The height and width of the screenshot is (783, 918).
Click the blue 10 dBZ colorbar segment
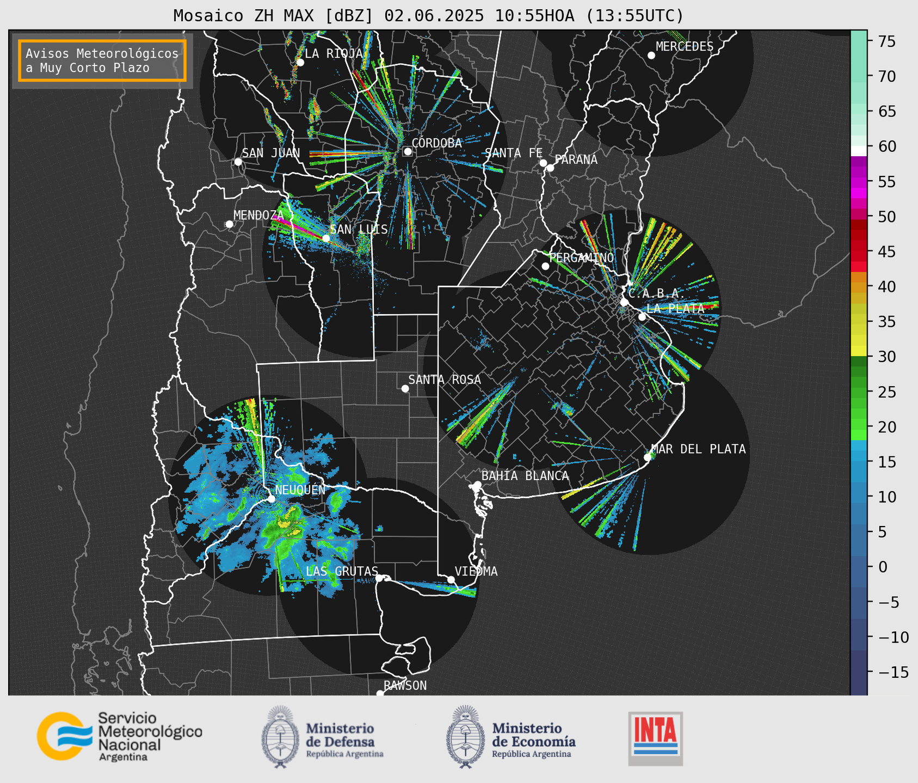coord(859,497)
